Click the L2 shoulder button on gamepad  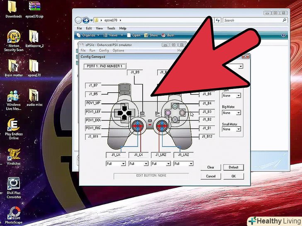coord(125,87)
